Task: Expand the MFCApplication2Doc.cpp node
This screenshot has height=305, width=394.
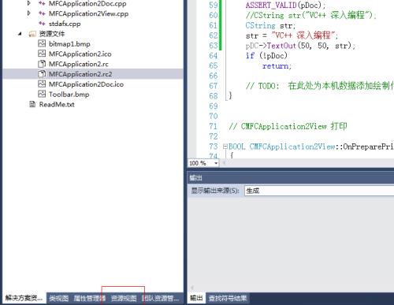Action: click(29, 3)
